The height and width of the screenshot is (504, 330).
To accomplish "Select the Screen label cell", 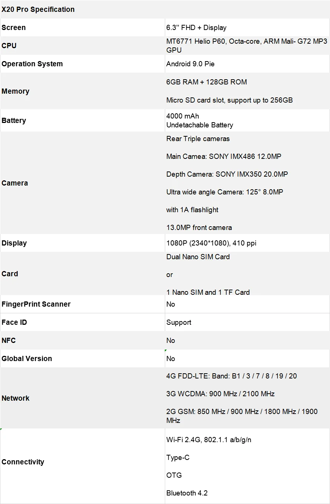I will [14, 28].
